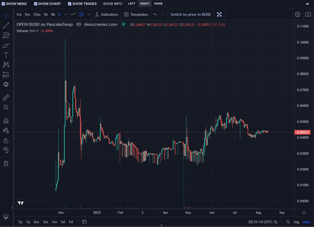
Task: Collapse the left drawing toolbar
Action: click(13, 208)
